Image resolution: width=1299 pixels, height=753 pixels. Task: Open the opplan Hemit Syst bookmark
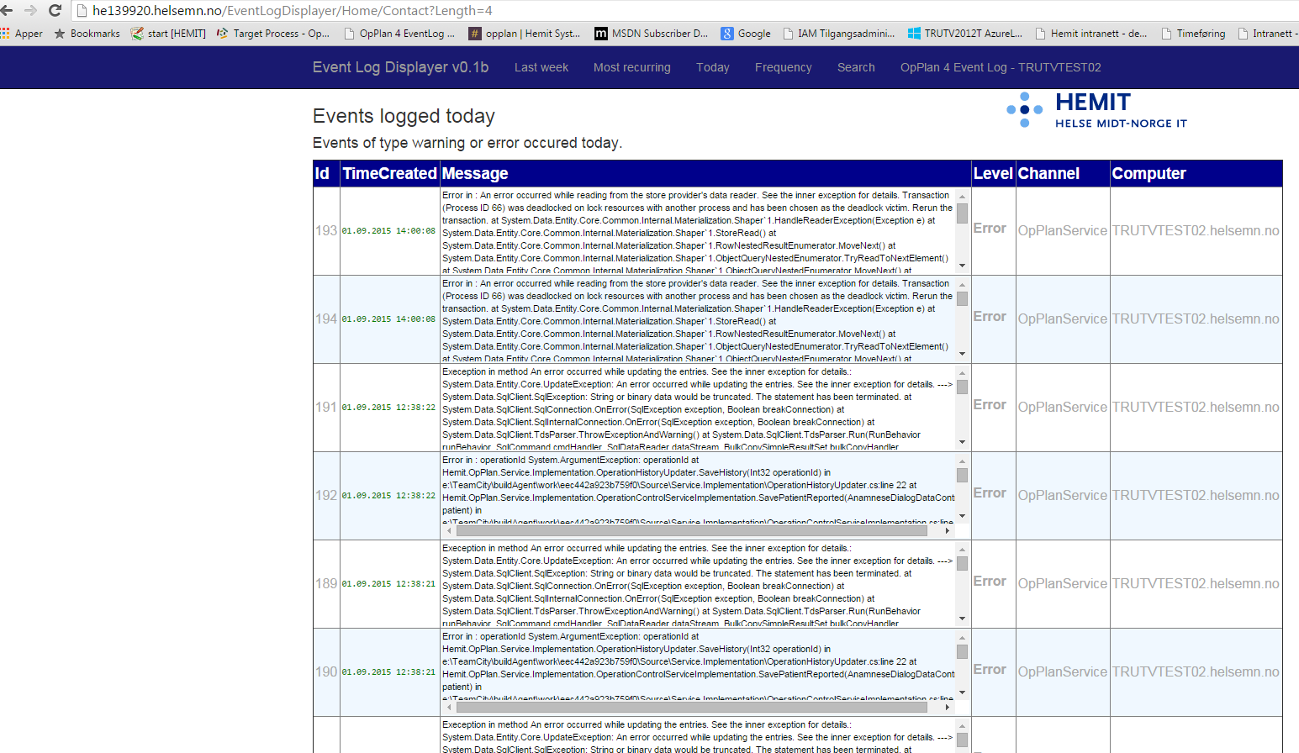click(x=525, y=34)
